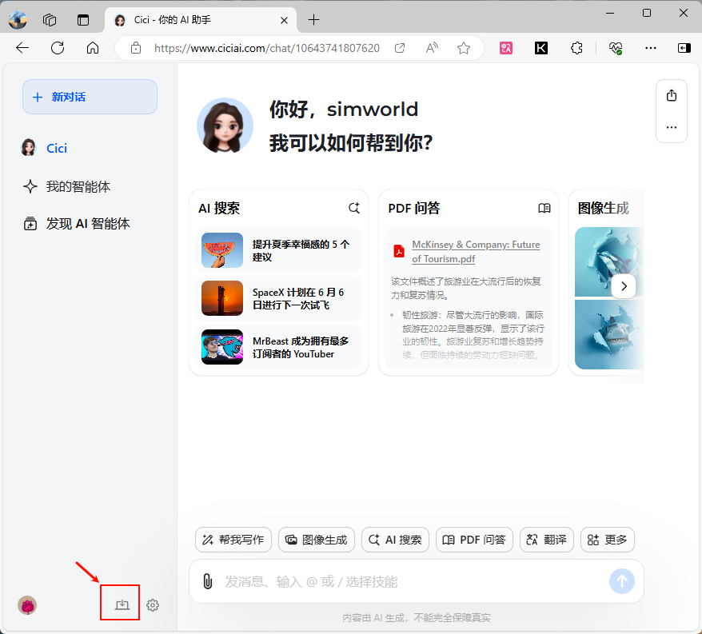Expand the 更多 skills menu
Image resolution: width=702 pixels, height=634 pixels.
coord(607,540)
